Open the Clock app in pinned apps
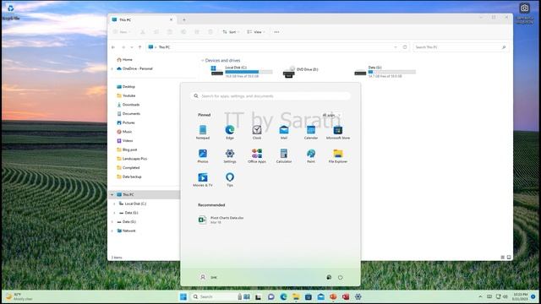The image size is (541, 304). click(257, 133)
